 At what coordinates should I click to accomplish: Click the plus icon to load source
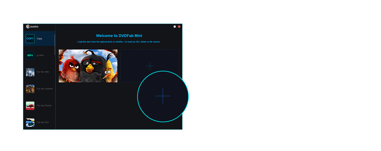point(150,66)
